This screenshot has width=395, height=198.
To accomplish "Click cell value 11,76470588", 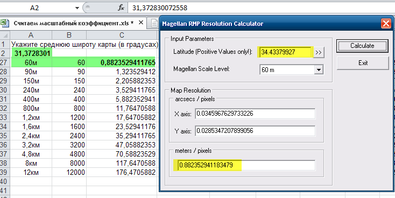I will (122, 108).
